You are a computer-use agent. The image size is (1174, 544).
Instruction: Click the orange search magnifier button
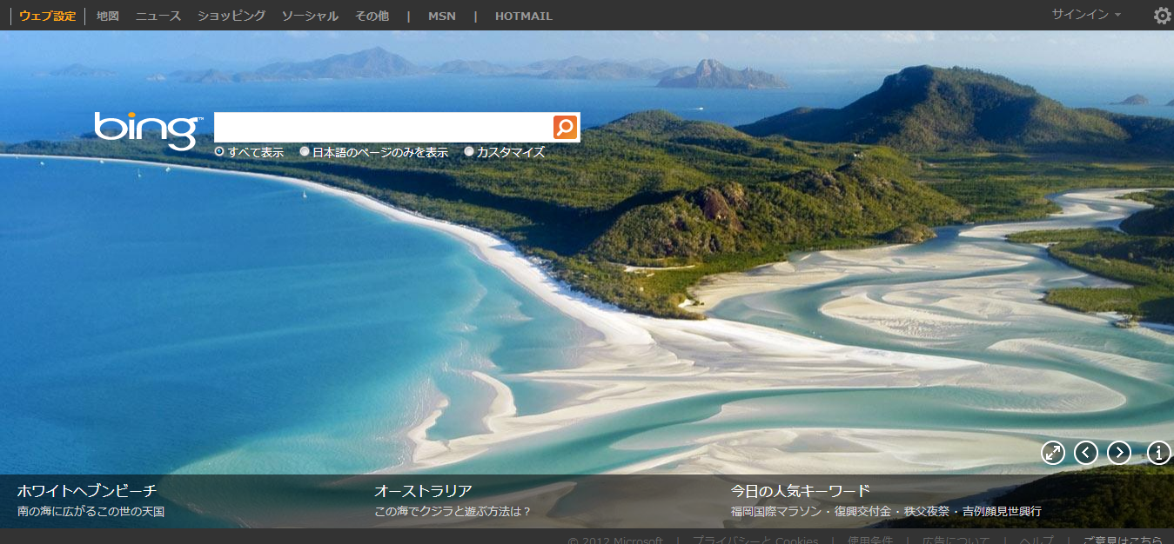[565, 127]
